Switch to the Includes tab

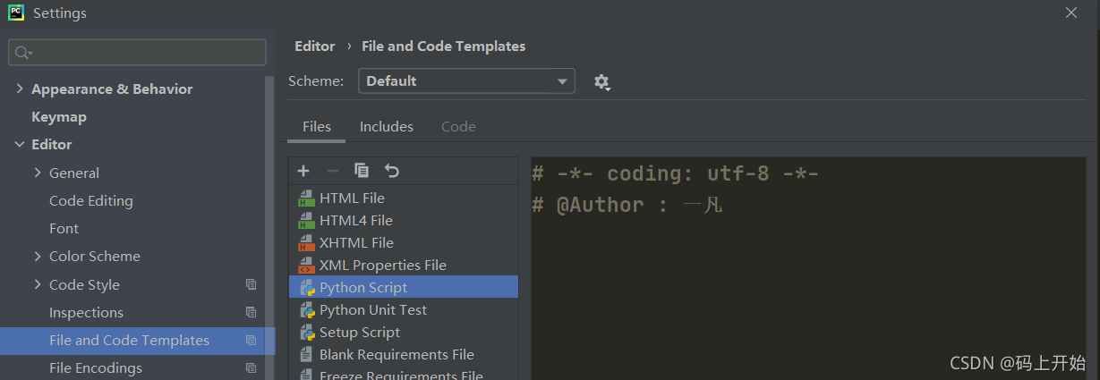point(387,127)
